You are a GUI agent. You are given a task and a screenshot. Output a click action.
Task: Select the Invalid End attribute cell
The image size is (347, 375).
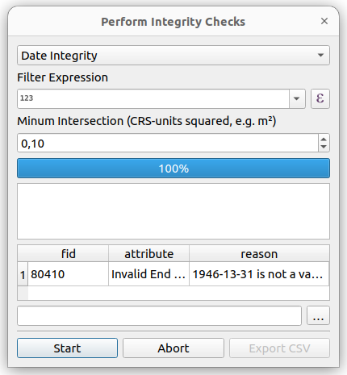149,274
